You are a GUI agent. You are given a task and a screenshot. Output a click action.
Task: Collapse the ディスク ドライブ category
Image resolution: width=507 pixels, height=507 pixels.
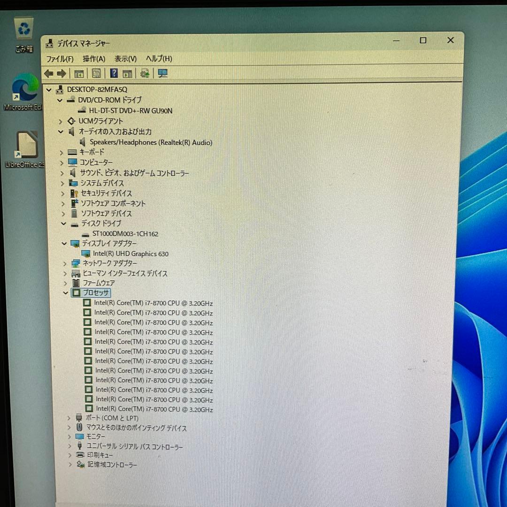coord(64,223)
